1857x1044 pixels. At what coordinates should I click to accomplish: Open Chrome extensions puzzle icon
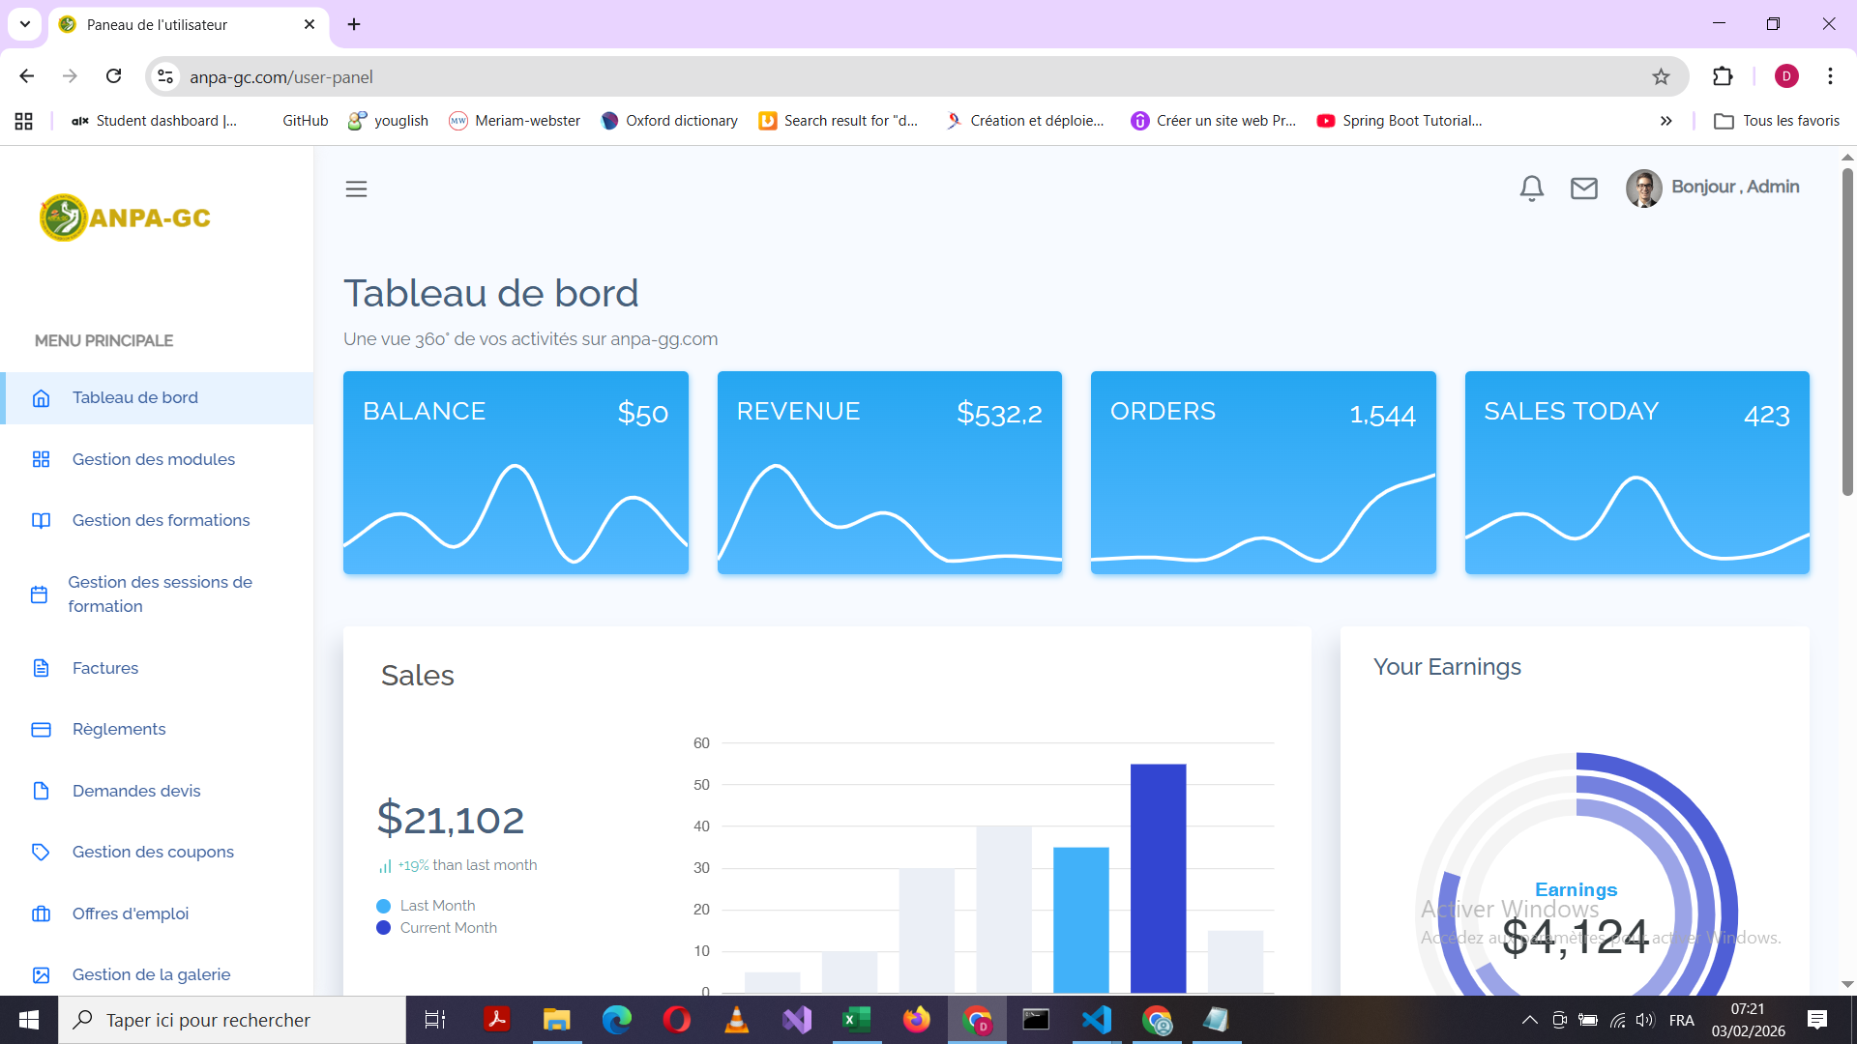[1723, 76]
